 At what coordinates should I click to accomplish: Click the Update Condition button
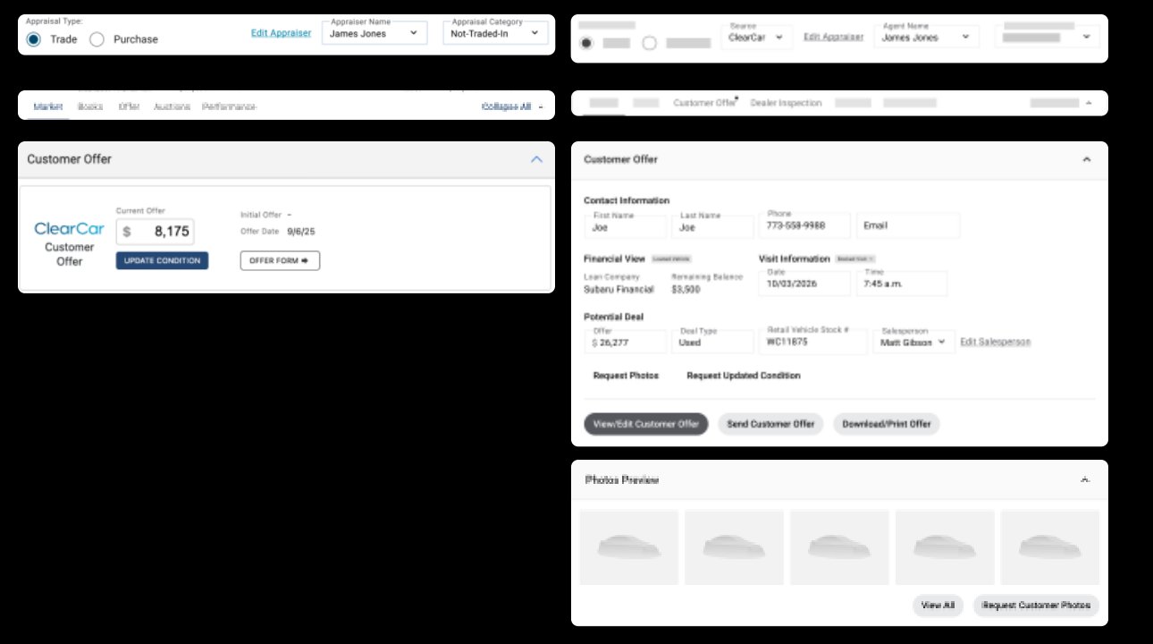click(x=162, y=261)
